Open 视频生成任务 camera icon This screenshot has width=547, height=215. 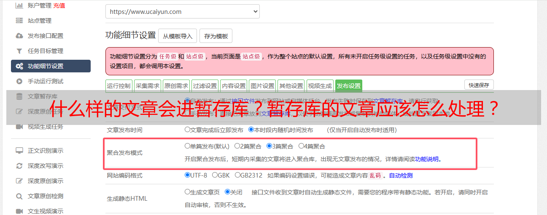click(x=19, y=127)
